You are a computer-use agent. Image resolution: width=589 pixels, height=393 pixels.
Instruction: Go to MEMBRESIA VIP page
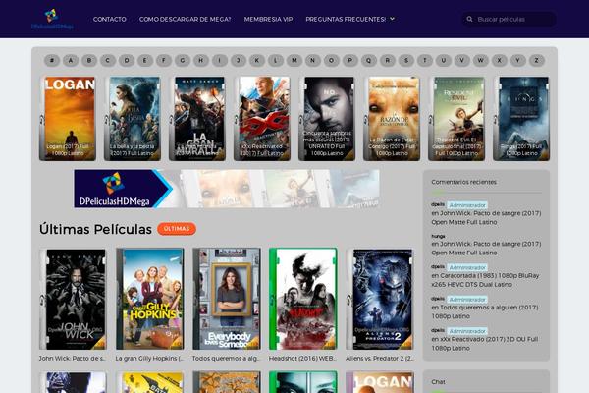[x=268, y=19]
